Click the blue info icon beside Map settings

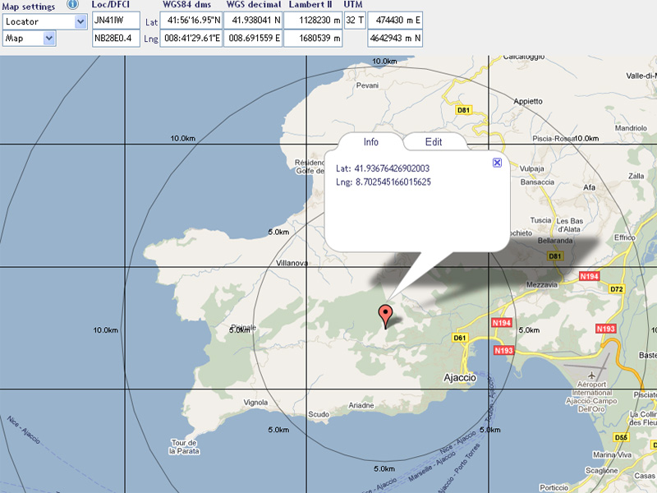pyautogui.click(x=72, y=4)
